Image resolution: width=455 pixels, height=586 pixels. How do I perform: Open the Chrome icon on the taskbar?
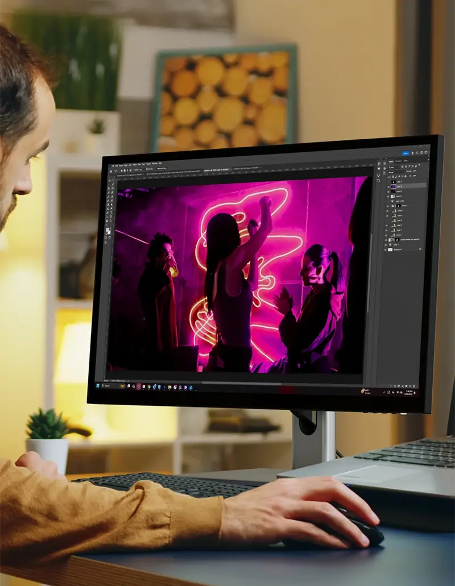[149, 386]
